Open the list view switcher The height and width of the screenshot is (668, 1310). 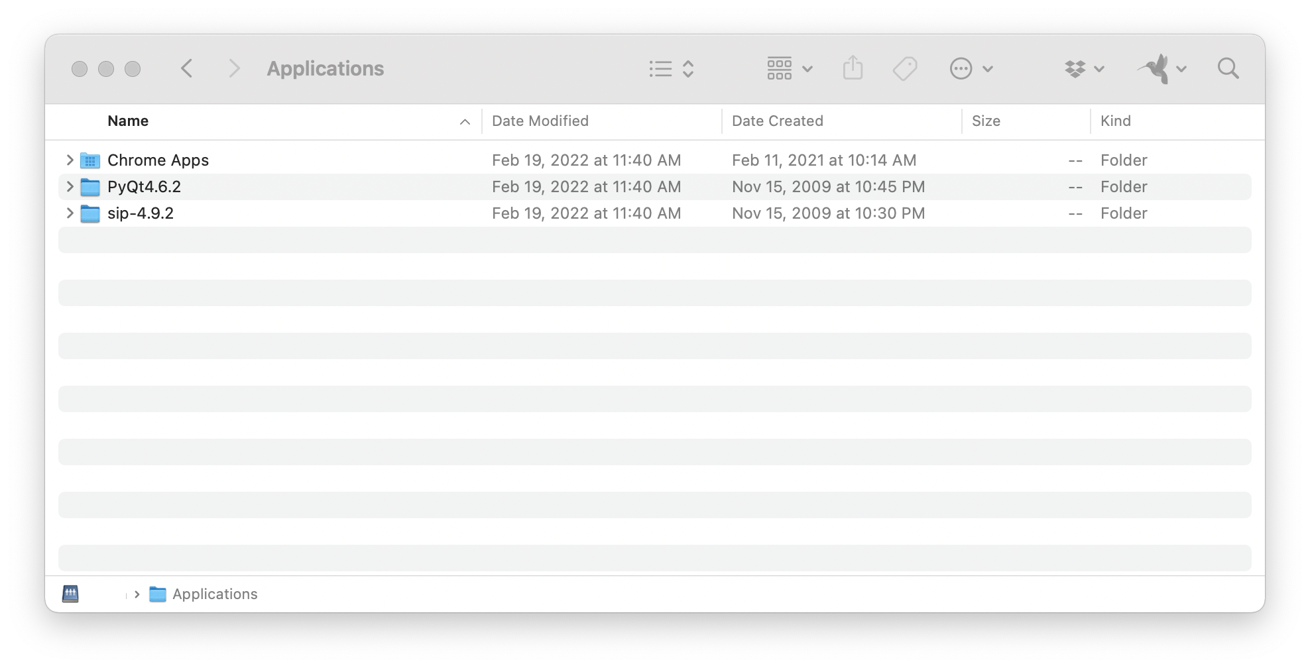click(x=671, y=69)
